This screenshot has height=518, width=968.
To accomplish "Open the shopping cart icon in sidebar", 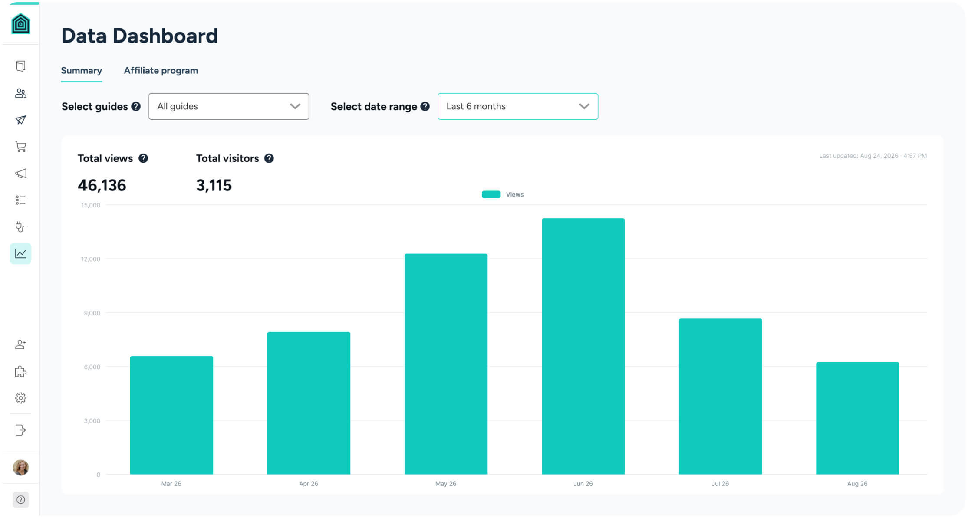I will click(20, 147).
